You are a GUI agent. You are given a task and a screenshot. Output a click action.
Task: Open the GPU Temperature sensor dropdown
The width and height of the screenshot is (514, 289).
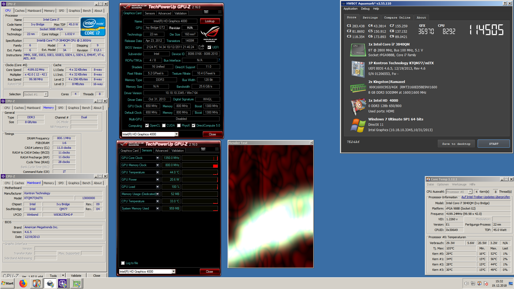157,172
